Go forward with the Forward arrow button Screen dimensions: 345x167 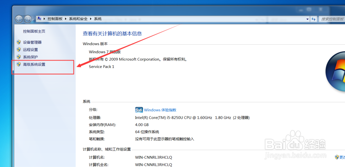tap(28, 19)
